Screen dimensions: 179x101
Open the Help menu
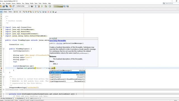[x=49, y=3]
